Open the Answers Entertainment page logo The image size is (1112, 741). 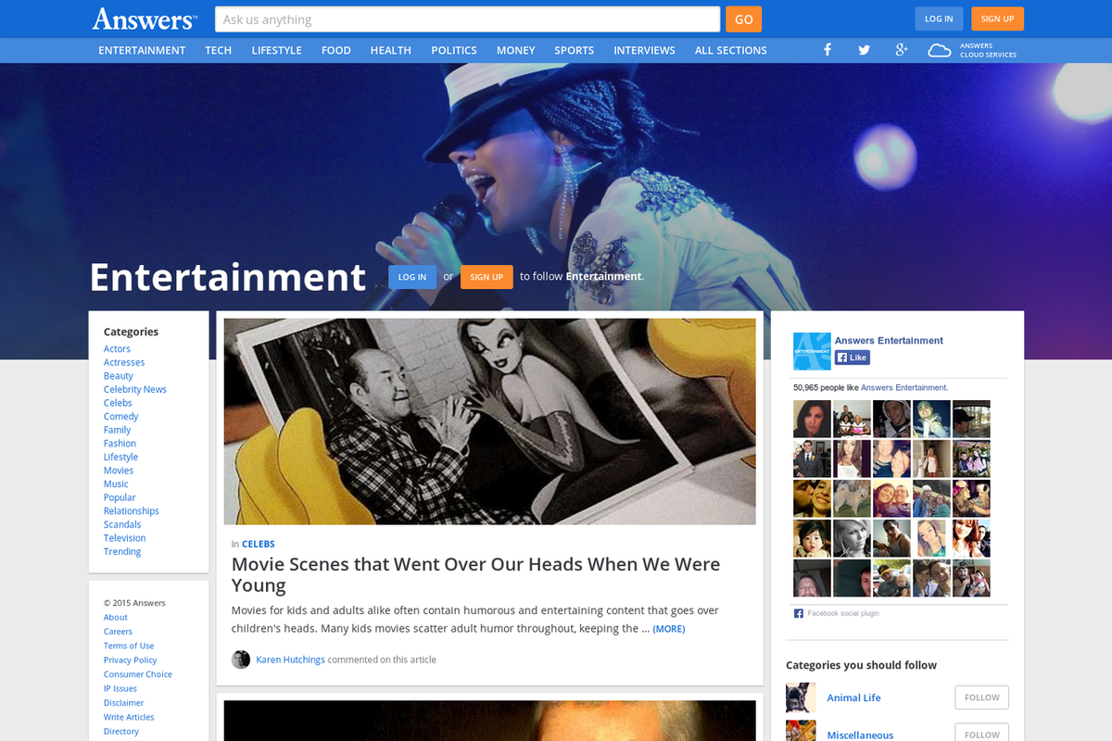pyautogui.click(x=812, y=351)
